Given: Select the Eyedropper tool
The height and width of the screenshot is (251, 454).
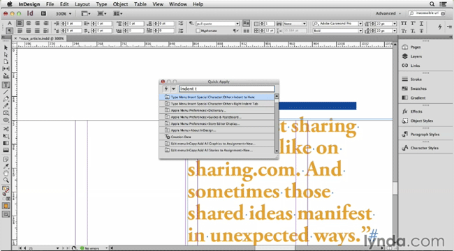Looking at the screenshot, I should [x=6, y=166].
